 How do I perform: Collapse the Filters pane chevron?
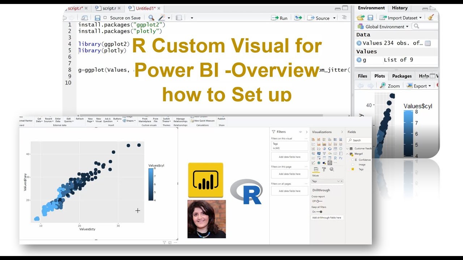pyautogui.click(x=307, y=132)
